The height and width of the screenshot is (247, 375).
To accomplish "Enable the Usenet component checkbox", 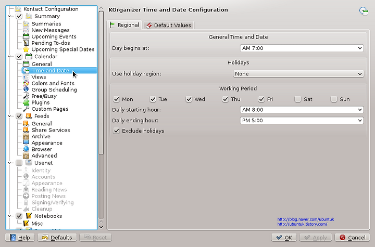I will tap(19, 163).
